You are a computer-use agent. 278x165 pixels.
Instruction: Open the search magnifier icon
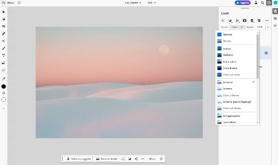(263, 3)
